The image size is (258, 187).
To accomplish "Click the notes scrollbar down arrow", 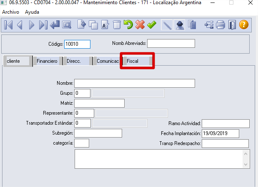I will (x=246, y=165).
